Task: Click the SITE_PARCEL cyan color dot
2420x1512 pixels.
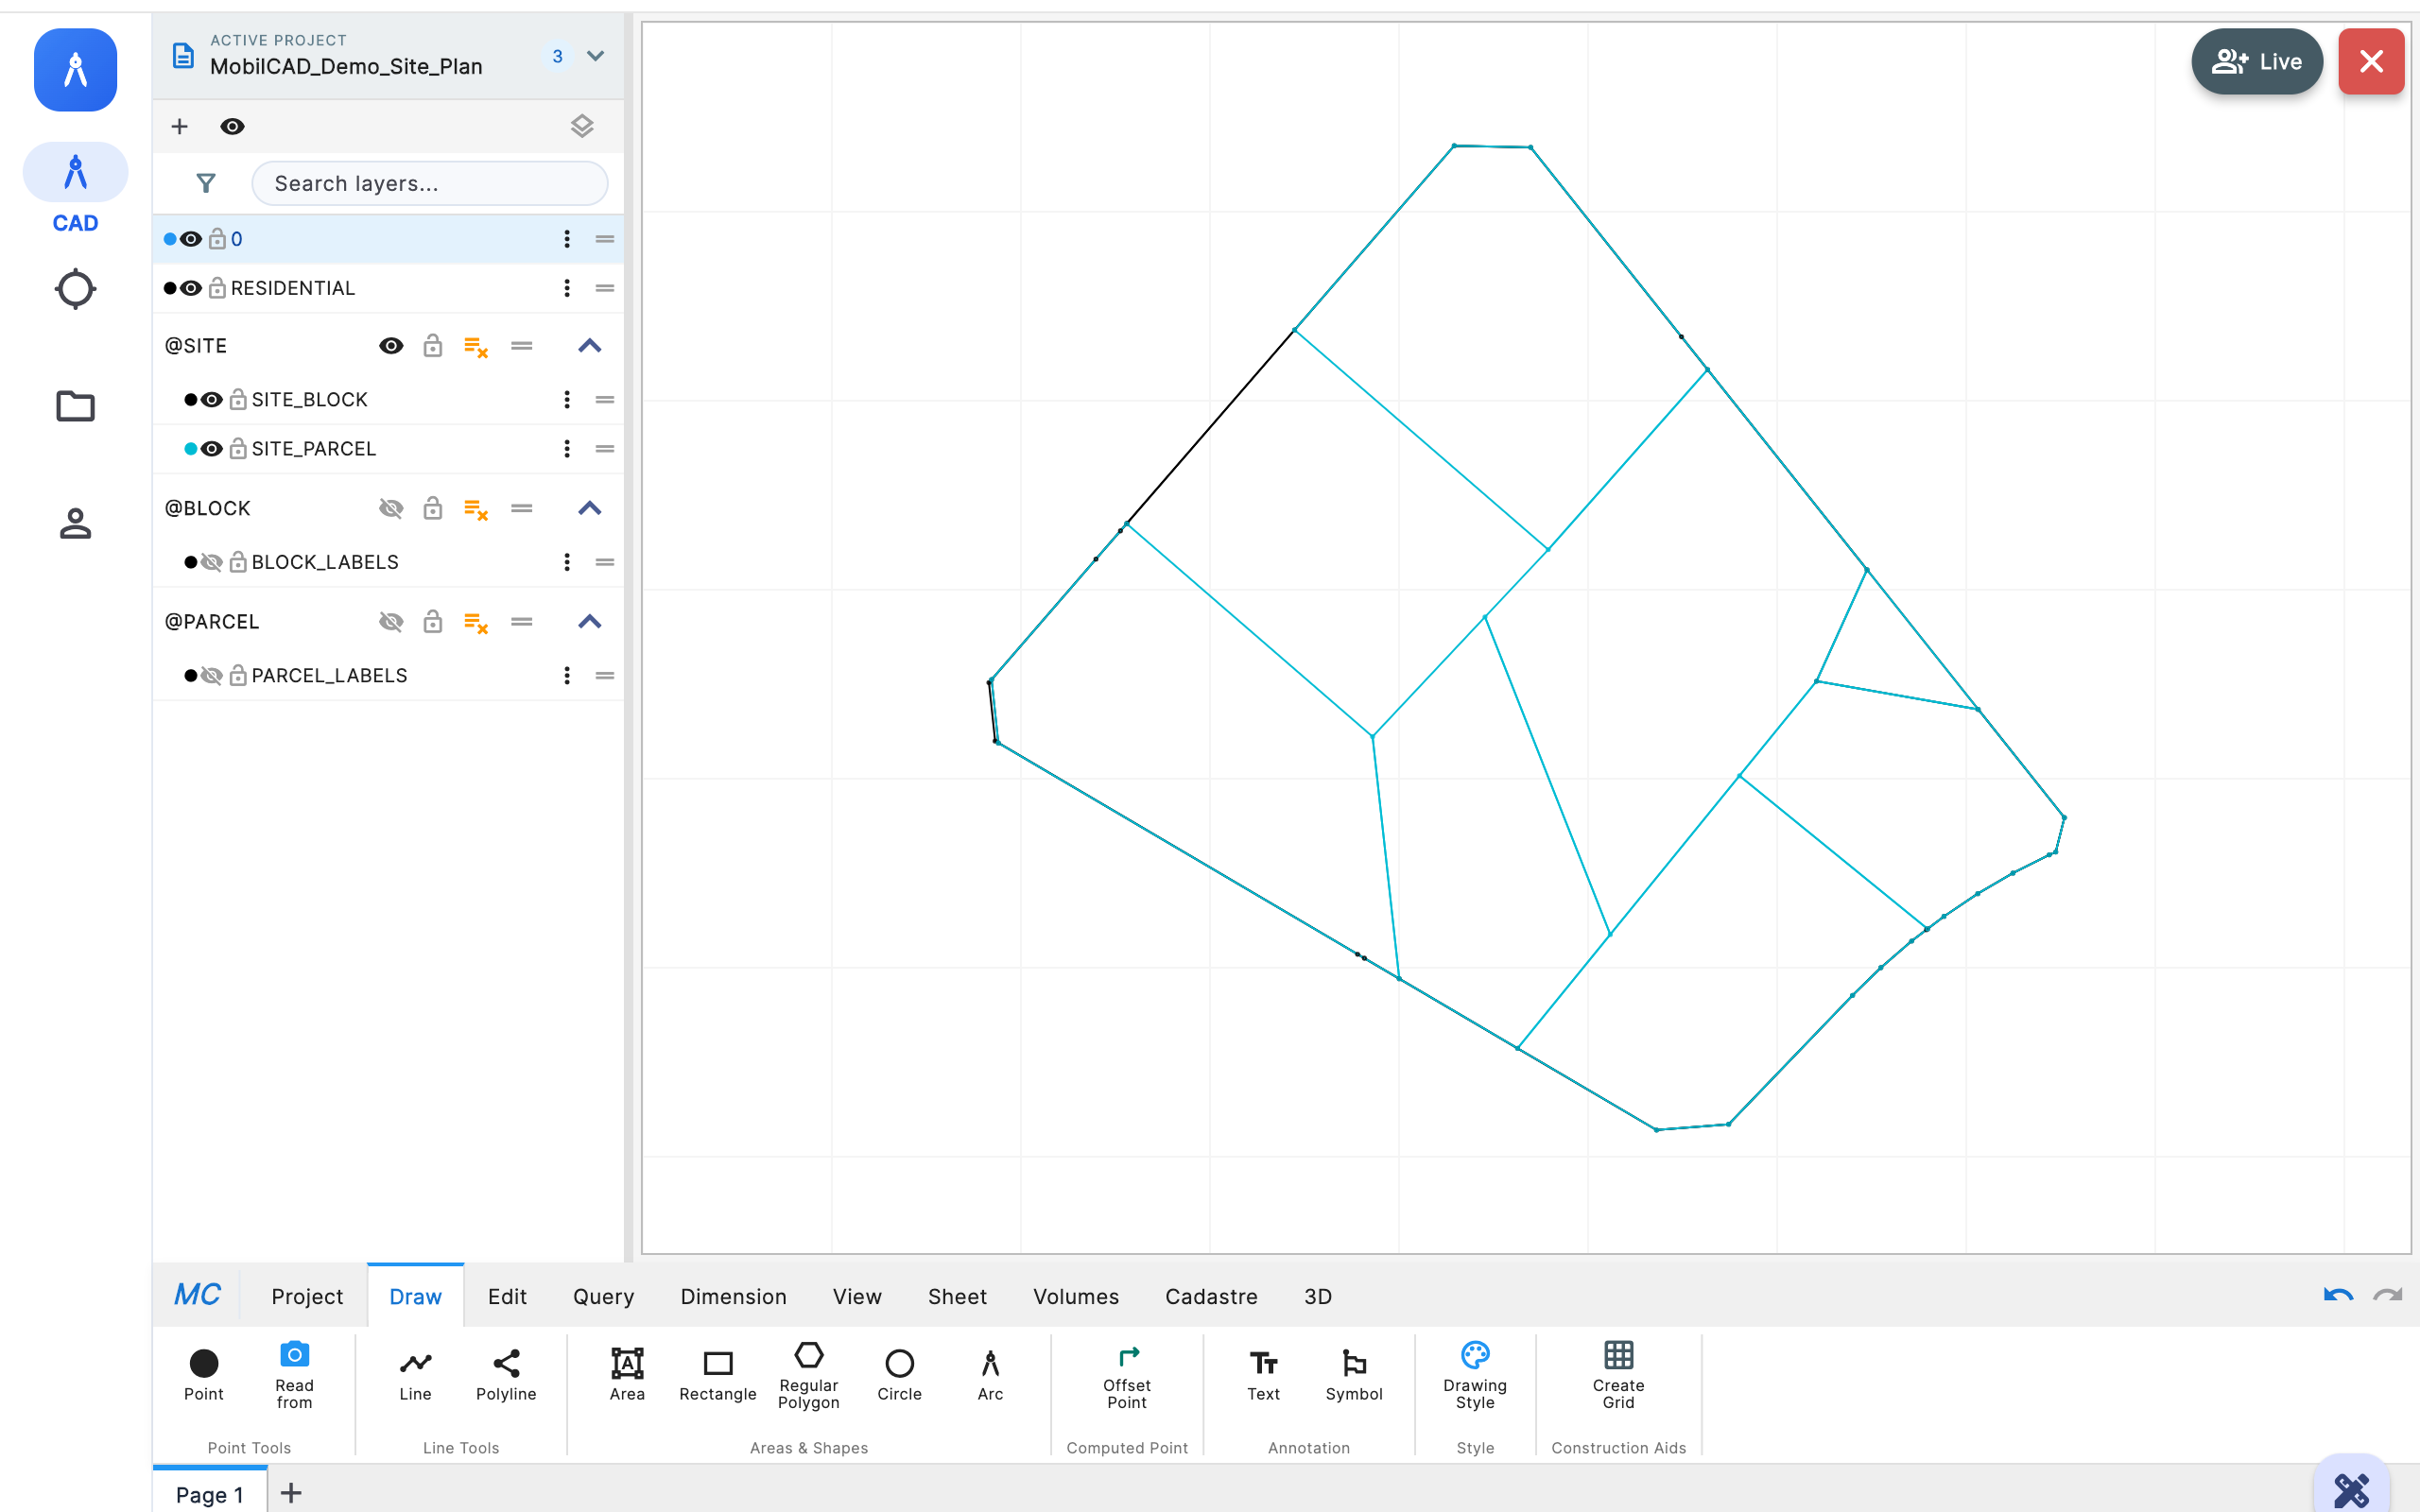Action: [x=190, y=449]
